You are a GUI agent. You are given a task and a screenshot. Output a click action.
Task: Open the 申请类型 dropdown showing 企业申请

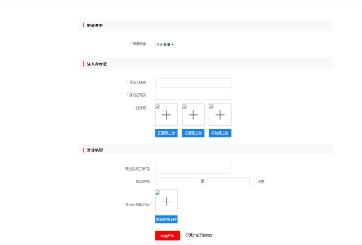point(165,44)
